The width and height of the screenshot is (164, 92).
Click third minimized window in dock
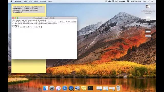click(x=112, y=89)
